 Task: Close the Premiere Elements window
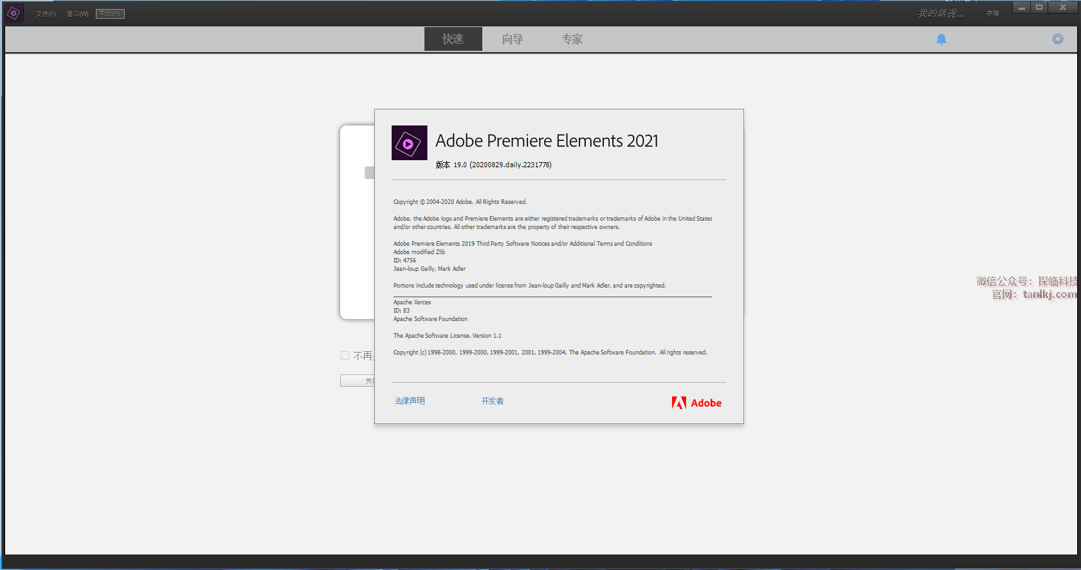click(1063, 8)
